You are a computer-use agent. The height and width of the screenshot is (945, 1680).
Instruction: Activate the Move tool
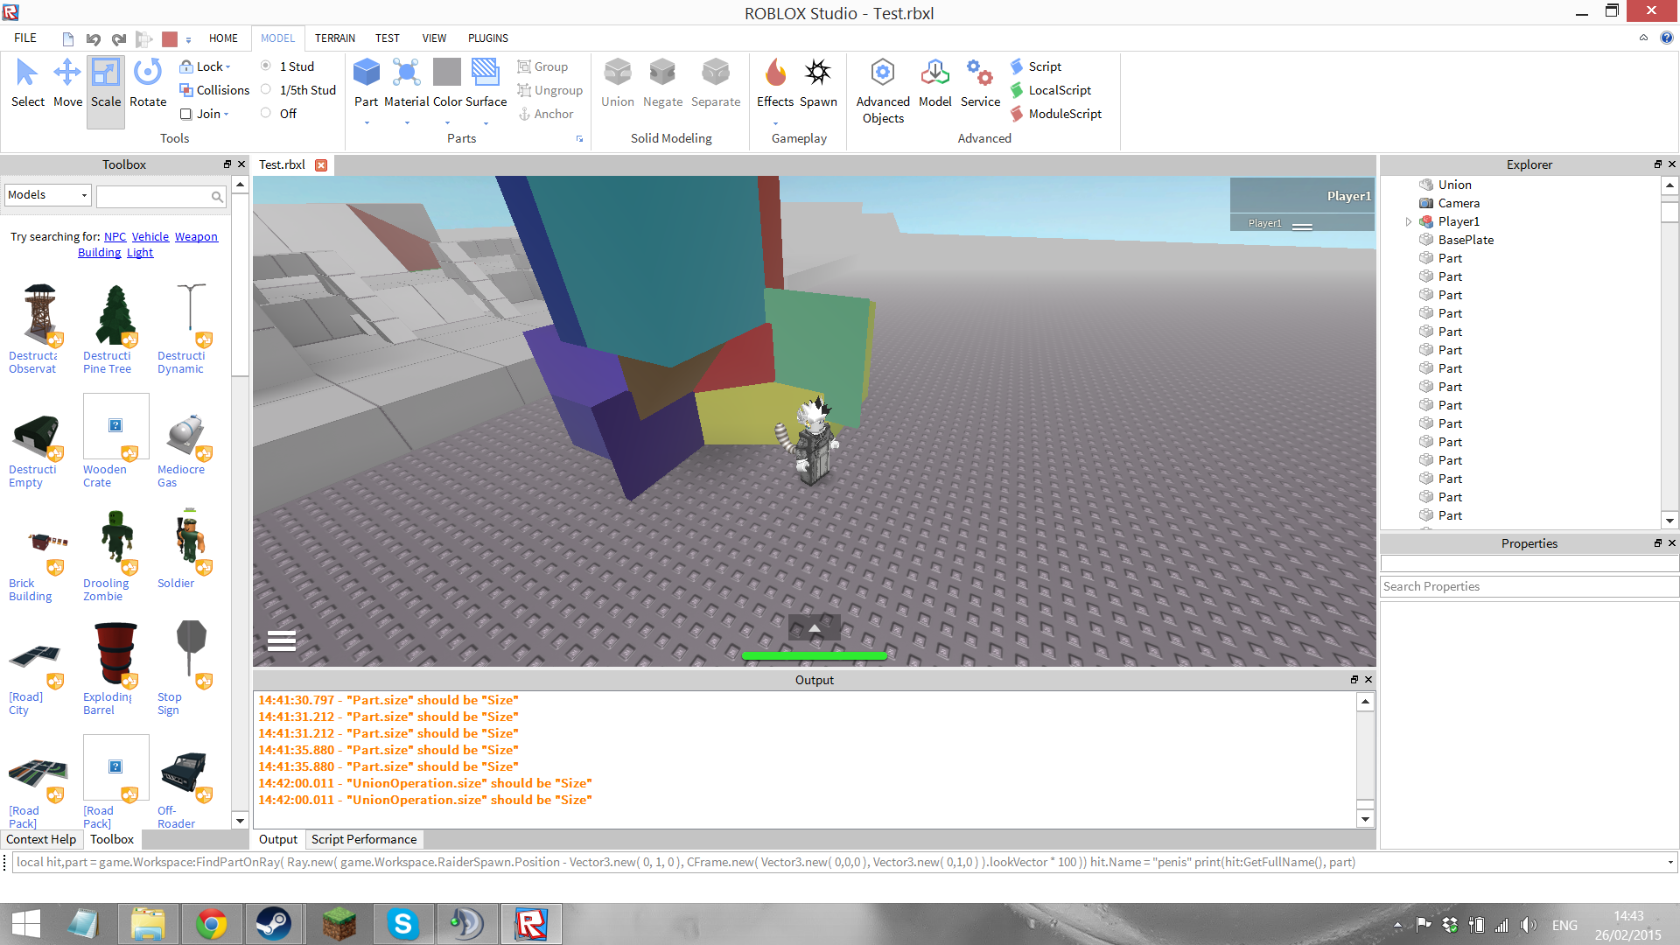tap(67, 83)
